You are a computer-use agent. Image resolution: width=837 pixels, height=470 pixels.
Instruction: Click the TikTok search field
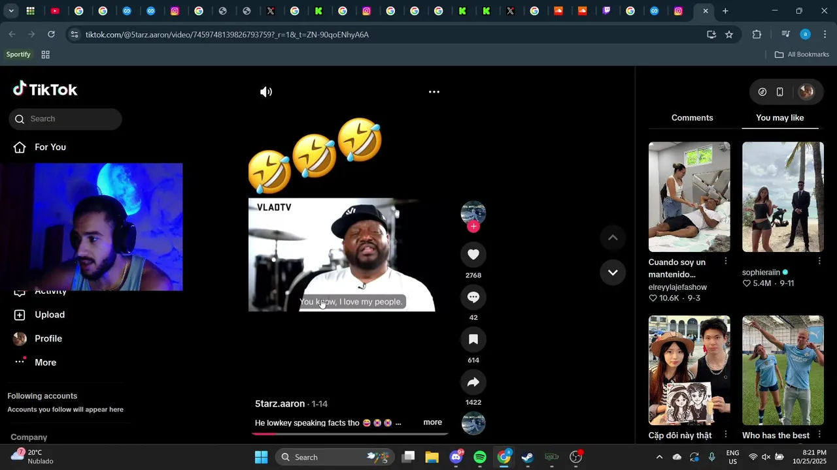(x=65, y=119)
